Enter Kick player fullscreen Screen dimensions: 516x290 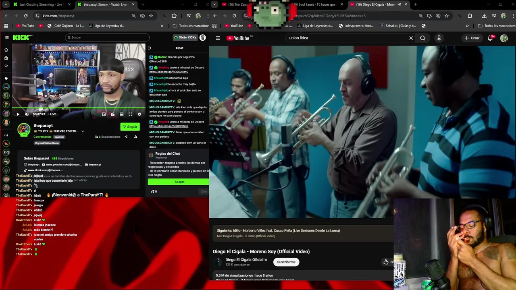tap(130, 114)
